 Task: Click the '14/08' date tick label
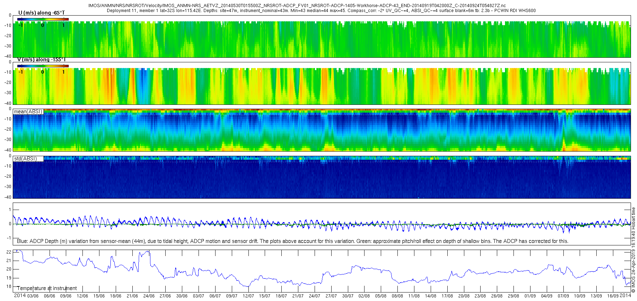pyautogui.click(x=431, y=296)
